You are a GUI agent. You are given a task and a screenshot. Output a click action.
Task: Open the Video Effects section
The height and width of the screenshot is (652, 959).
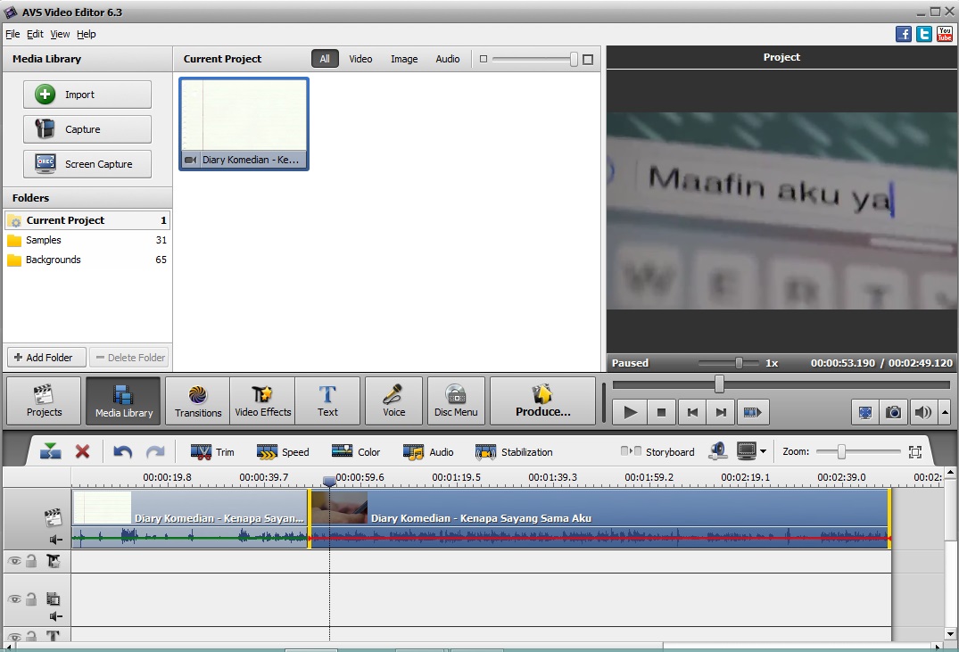click(263, 401)
